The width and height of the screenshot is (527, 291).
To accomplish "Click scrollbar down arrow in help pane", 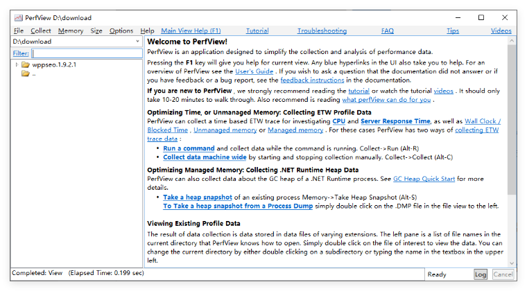I will click(512, 263).
